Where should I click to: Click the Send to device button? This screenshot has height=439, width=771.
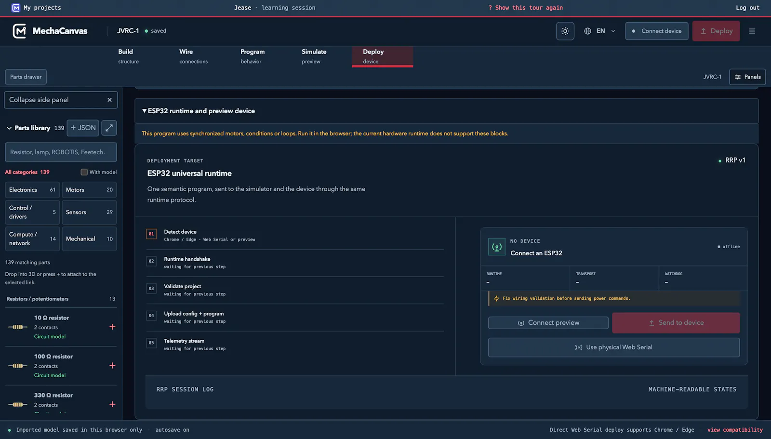click(676, 323)
